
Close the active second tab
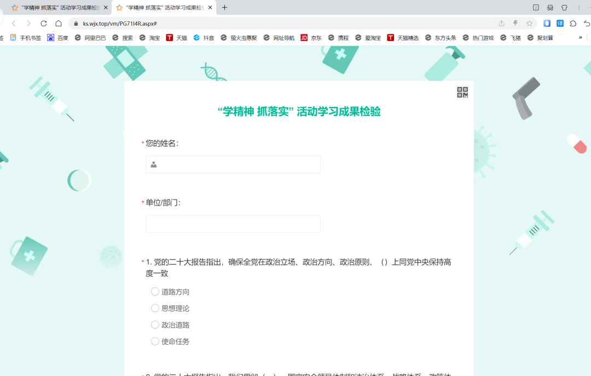click(x=210, y=8)
